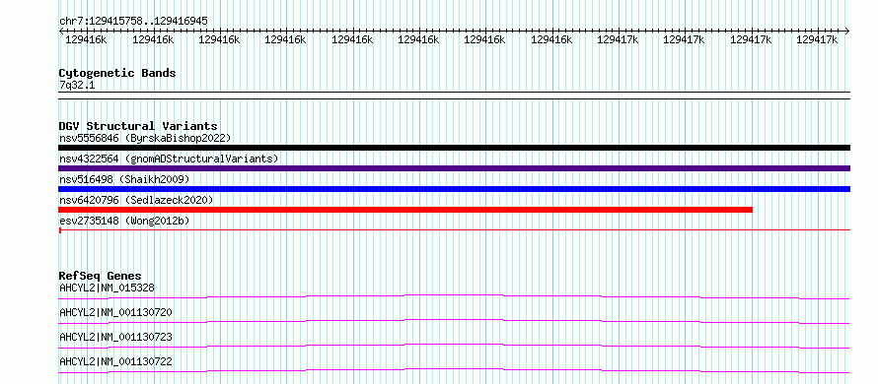Select the purple nsv4322564 variant bar

point(454,168)
